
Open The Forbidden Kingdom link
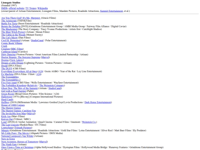tap(14, 86)
